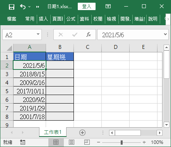Select the cell containing 2009/2/16
171x147 pixels.
point(29,82)
